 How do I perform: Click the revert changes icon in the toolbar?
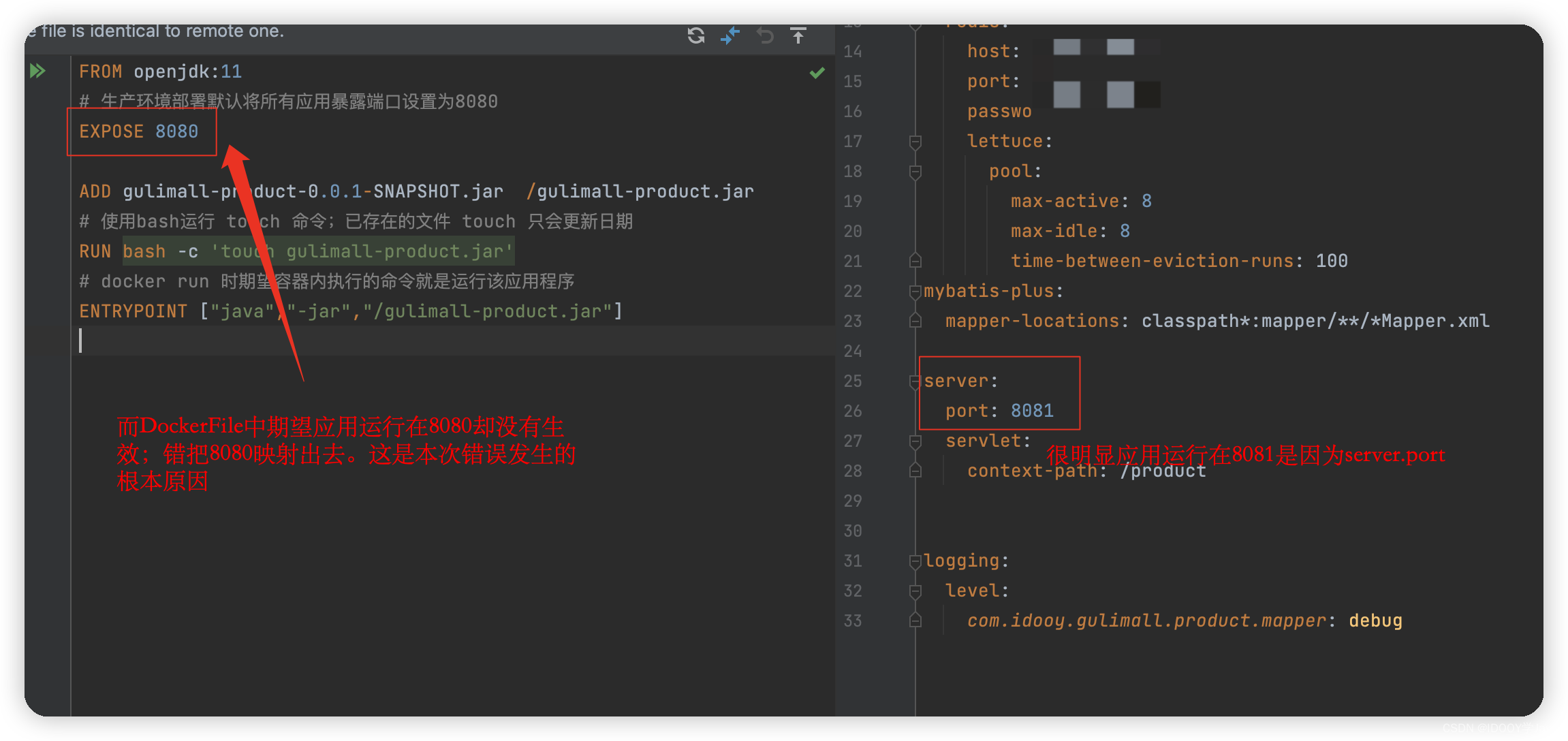tap(764, 36)
